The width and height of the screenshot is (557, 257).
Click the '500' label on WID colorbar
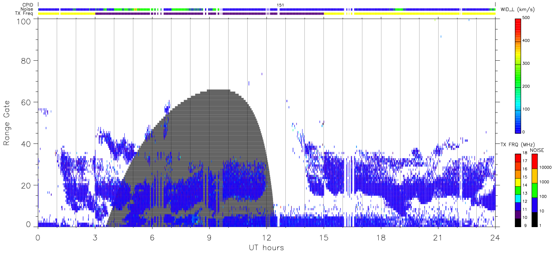(526, 18)
